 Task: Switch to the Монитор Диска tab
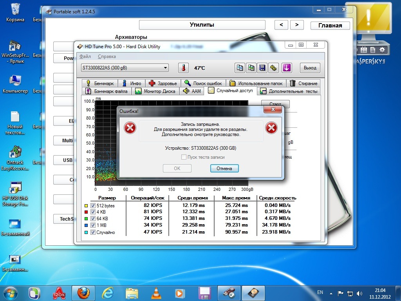pos(155,91)
